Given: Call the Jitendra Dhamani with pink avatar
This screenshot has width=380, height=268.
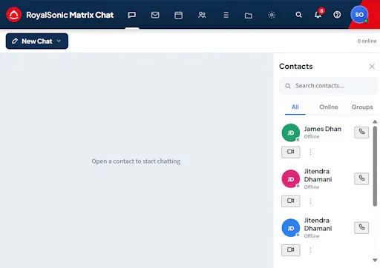Looking at the screenshot, I should coord(361,178).
